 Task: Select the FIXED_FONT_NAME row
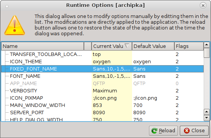[x=102, y=69]
